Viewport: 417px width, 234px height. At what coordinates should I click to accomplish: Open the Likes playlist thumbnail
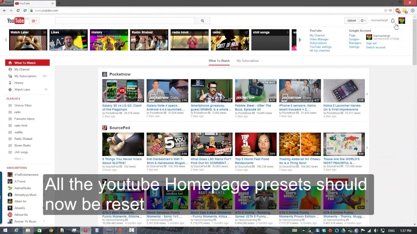[x=68, y=40]
